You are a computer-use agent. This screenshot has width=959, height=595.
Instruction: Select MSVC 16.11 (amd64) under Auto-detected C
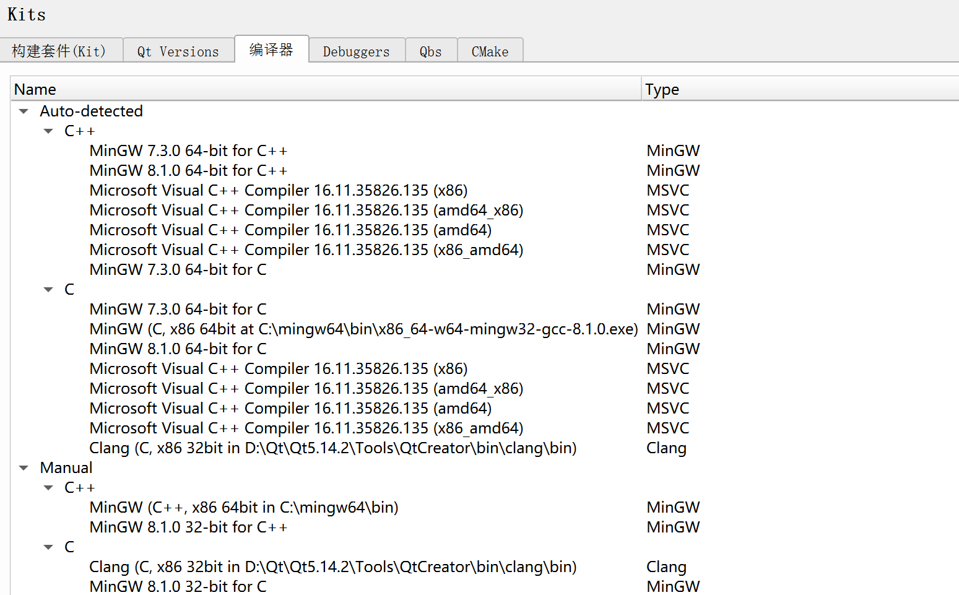coord(290,408)
